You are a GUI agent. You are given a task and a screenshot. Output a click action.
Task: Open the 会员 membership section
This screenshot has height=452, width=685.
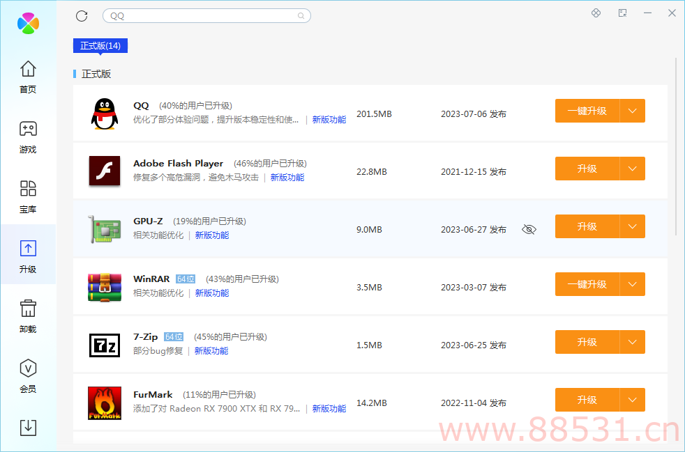pyautogui.click(x=28, y=376)
